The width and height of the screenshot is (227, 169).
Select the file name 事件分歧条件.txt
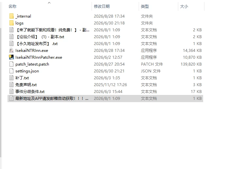click(x=30, y=92)
